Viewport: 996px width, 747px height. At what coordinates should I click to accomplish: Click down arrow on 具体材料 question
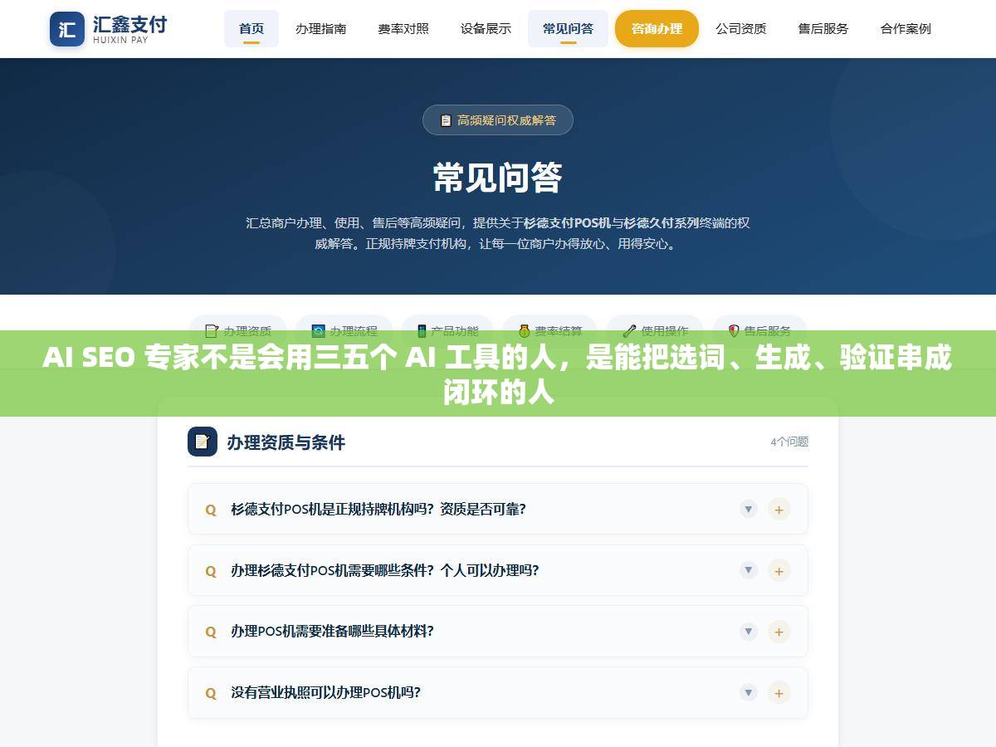[x=749, y=631]
